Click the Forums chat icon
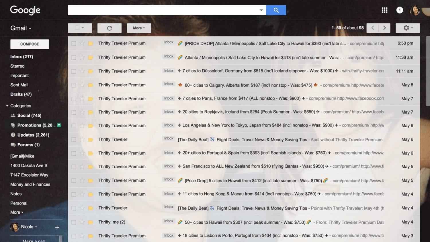The width and height of the screenshot is (430, 242). click(13, 145)
